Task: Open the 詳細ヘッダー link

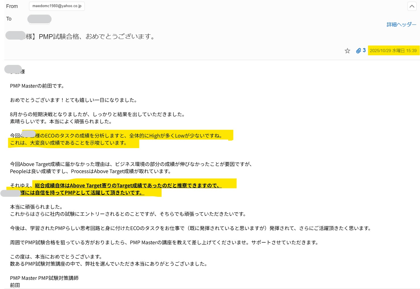Action: [401, 24]
